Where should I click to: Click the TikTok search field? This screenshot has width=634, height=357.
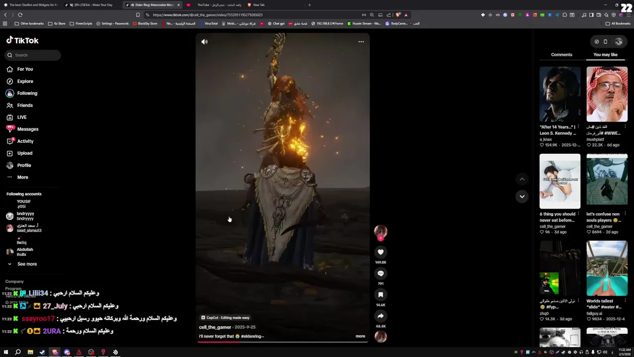pyautogui.click(x=33, y=55)
